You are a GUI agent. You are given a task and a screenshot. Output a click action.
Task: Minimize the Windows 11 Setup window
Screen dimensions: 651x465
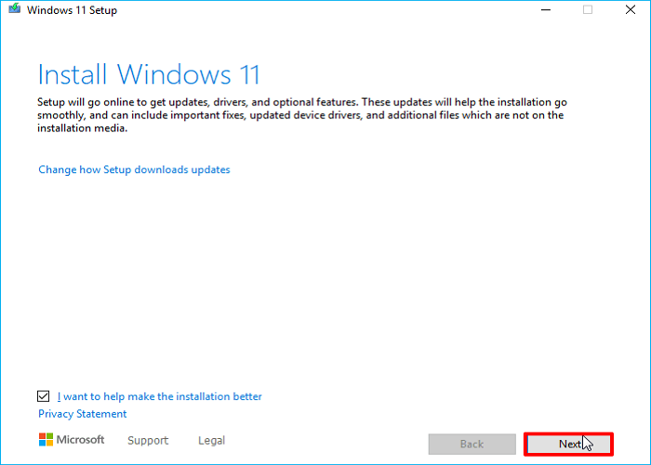point(546,9)
